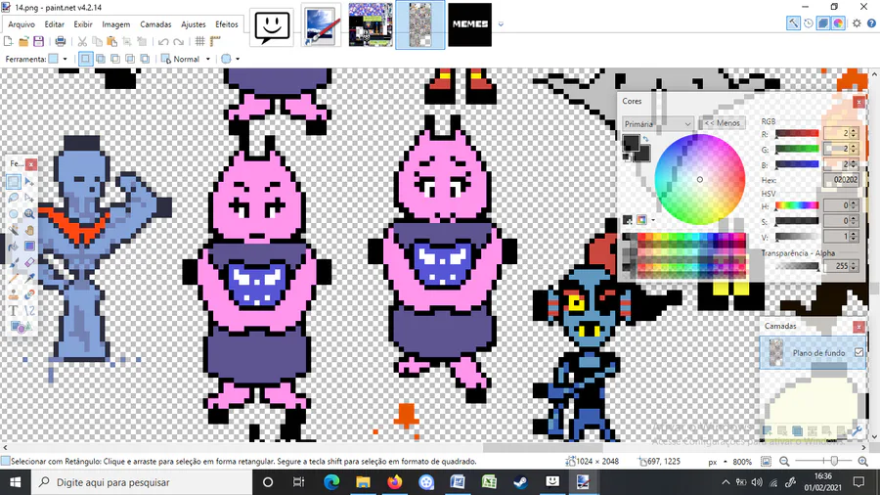Image resolution: width=880 pixels, height=495 pixels.
Task: Click the Open file folder icon
Action: [x=23, y=41]
